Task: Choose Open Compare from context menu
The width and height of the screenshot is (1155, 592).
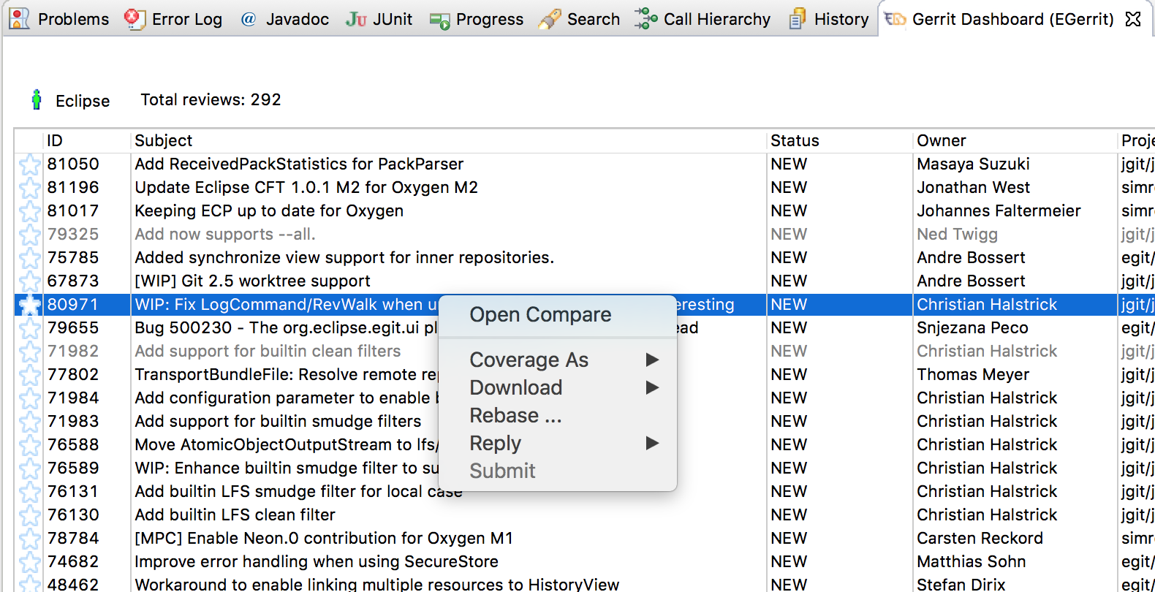Action: (540, 315)
